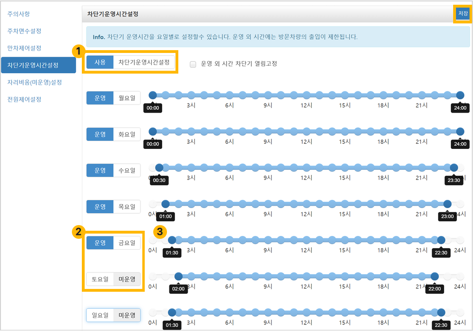Click the 12시 point on 월요일 slider
Viewport: 473px width, 331px height.
point(307,95)
